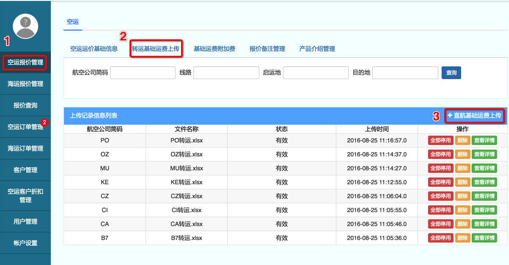509x265 pixels.
Task: Click the 直航基础运费上传 plus button
Action: click(x=474, y=115)
